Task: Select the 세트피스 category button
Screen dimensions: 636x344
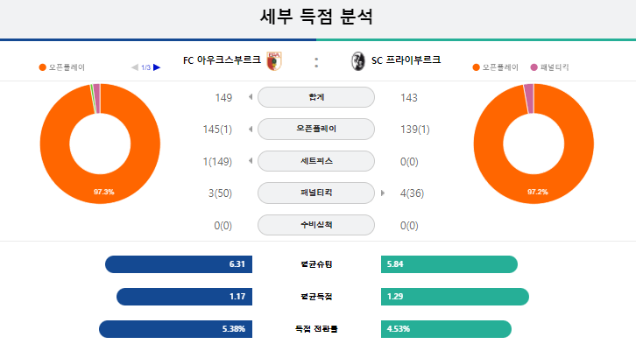Action: [316, 161]
